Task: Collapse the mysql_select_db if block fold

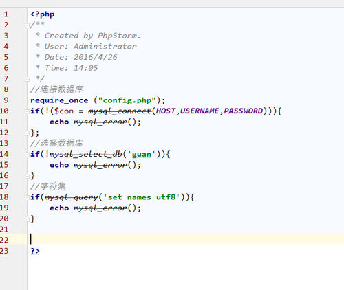Action: 27,155
